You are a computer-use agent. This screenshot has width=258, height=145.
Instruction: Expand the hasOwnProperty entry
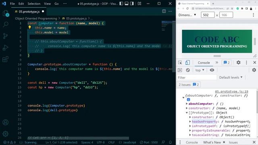pyautogui.click(x=190, y=122)
